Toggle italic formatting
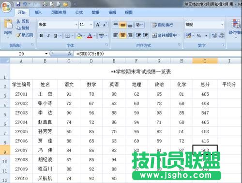 click(x=48, y=35)
